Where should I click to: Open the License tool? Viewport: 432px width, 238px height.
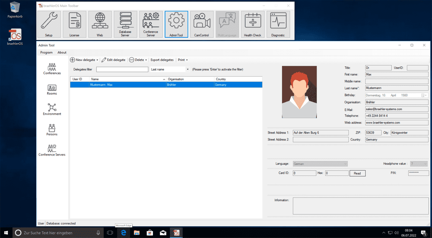74,24
